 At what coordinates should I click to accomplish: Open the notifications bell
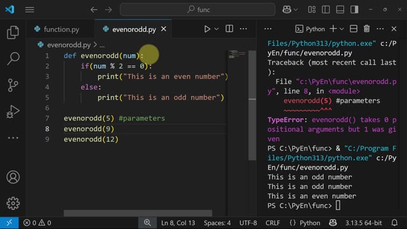point(394,223)
